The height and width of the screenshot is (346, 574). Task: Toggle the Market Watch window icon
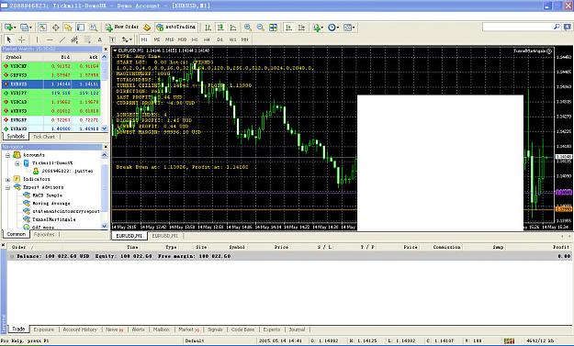43,28
